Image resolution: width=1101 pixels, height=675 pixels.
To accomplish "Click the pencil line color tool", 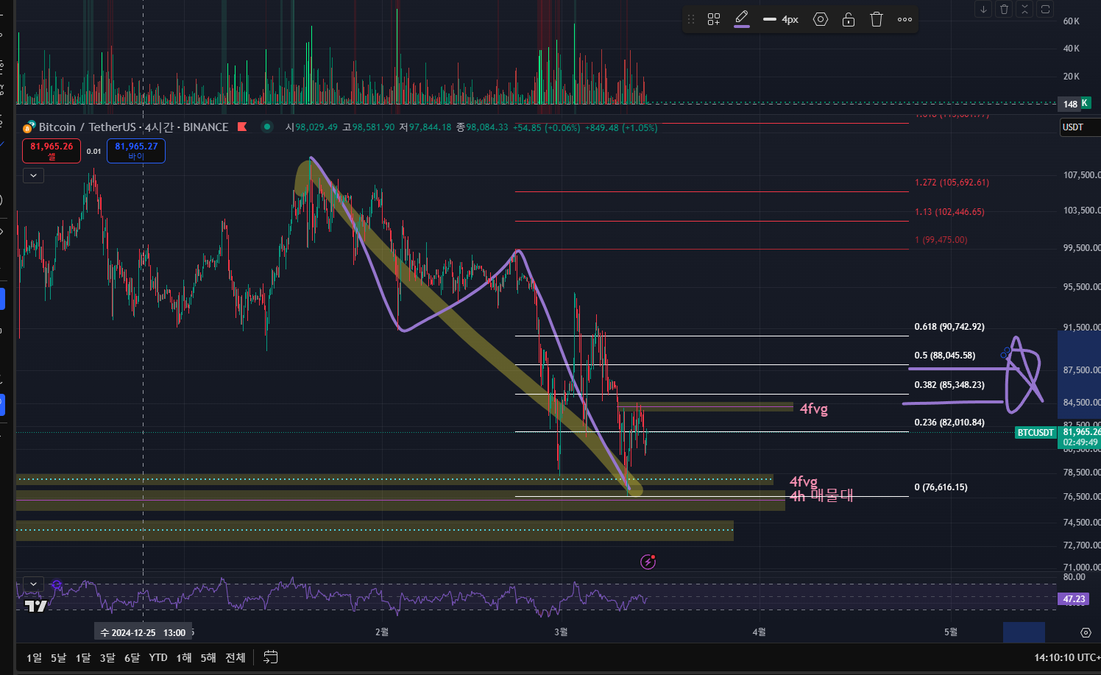I will click(x=742, y=18).
